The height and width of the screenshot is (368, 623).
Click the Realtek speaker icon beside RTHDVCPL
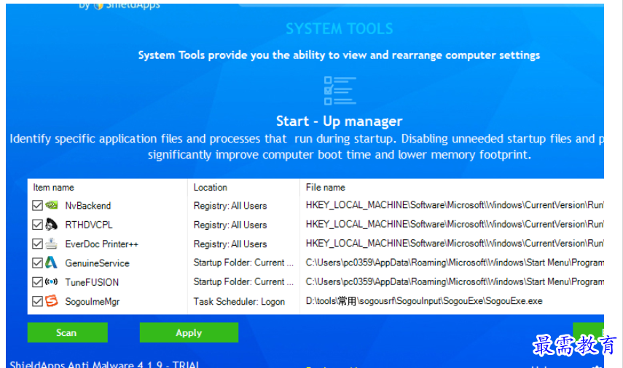51,225
